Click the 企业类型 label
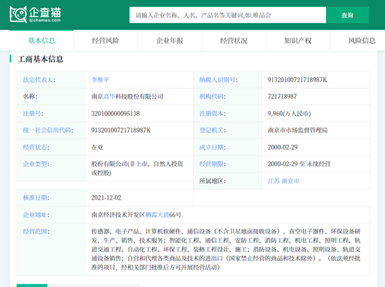This screenshot has width=385, height=287. (x=36, y=164)
